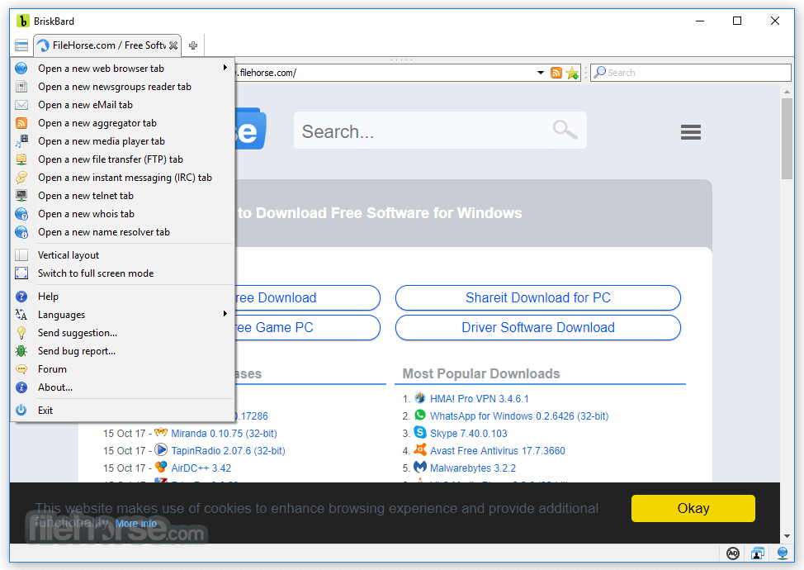Open Driver Software Download link
This screenshot has width=804, height=570.
538,328
